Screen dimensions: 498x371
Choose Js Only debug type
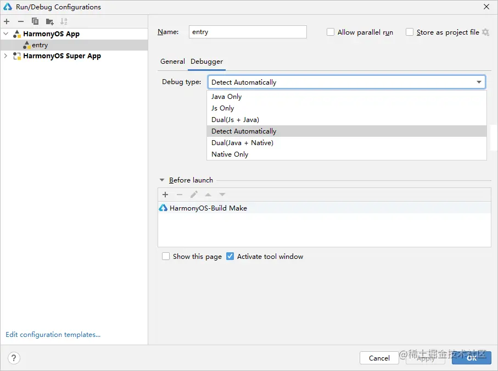(346, 108)
